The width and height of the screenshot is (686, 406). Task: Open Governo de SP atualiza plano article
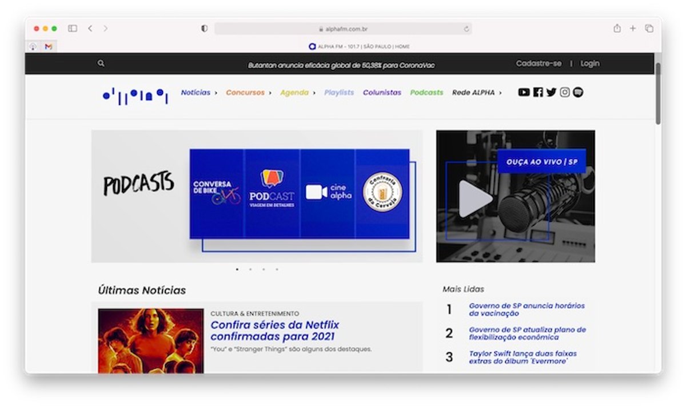tap(527, 333)
